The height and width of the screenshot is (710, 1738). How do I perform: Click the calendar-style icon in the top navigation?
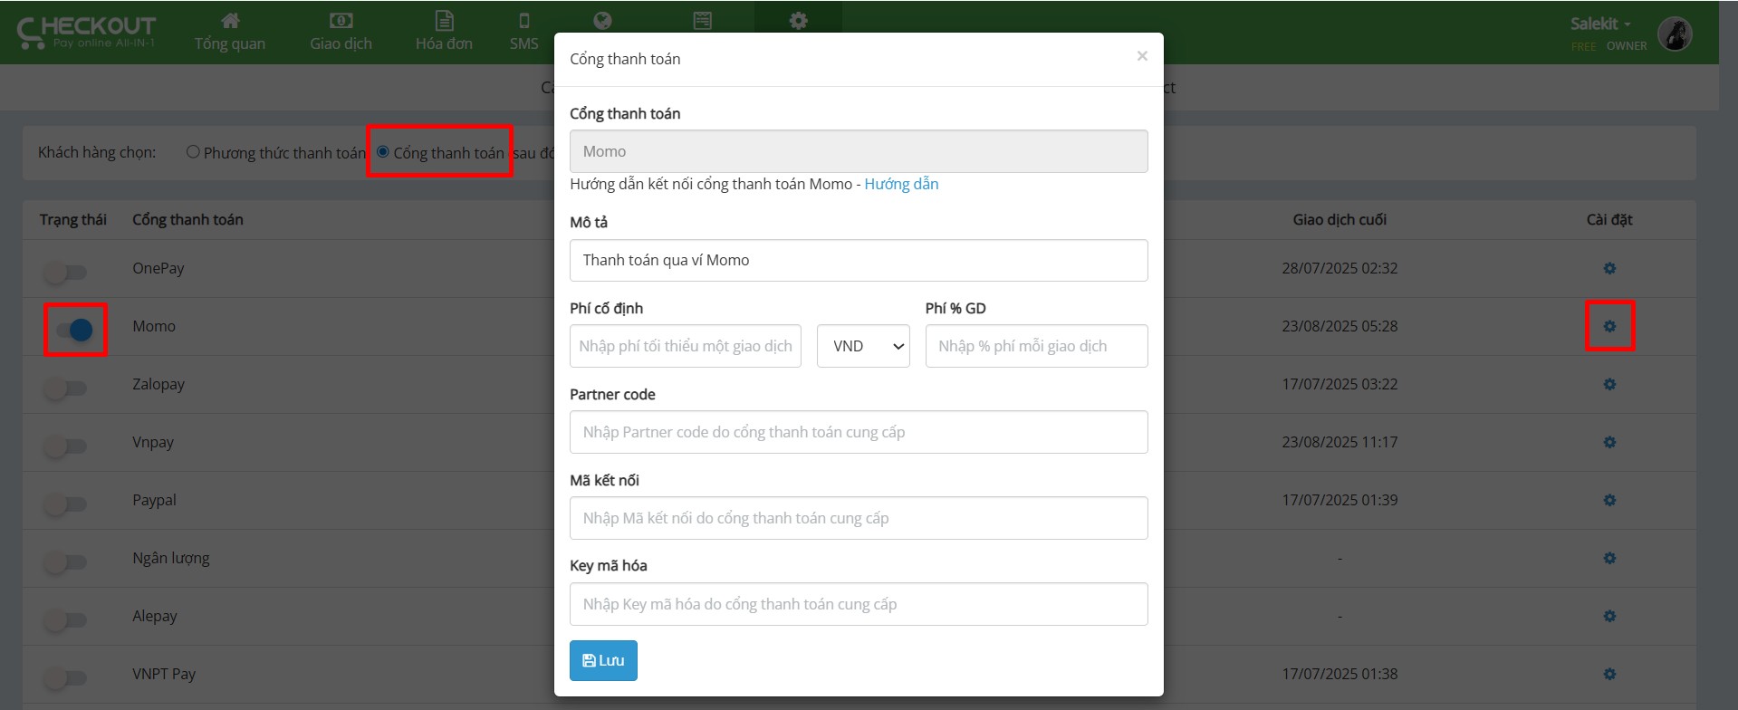702,21
